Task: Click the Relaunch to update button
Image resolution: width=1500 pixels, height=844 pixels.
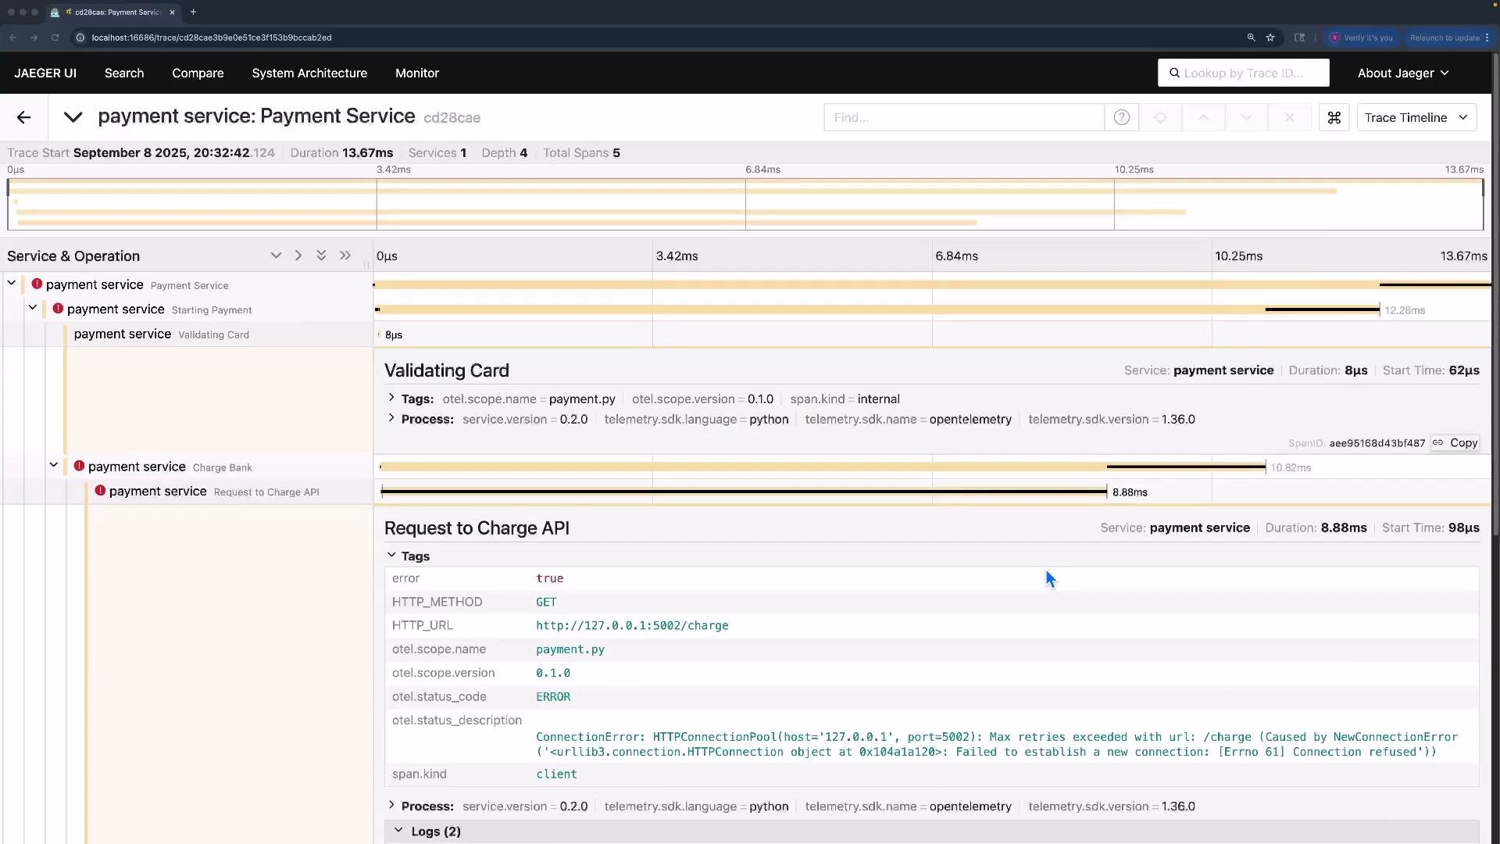Action: click(x=1449, y=38)
